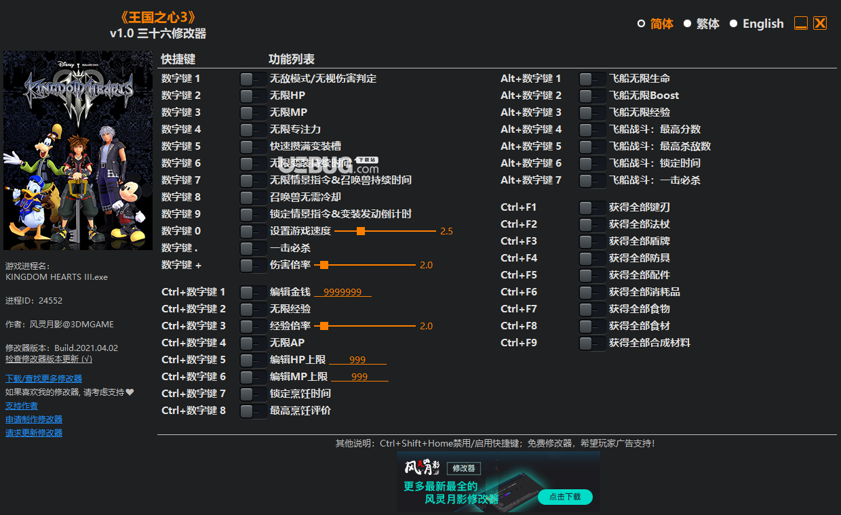This screenshot has width=841, height=515.
Task: Enable 编辑HP上限 toggle
Action: [254, 360]
